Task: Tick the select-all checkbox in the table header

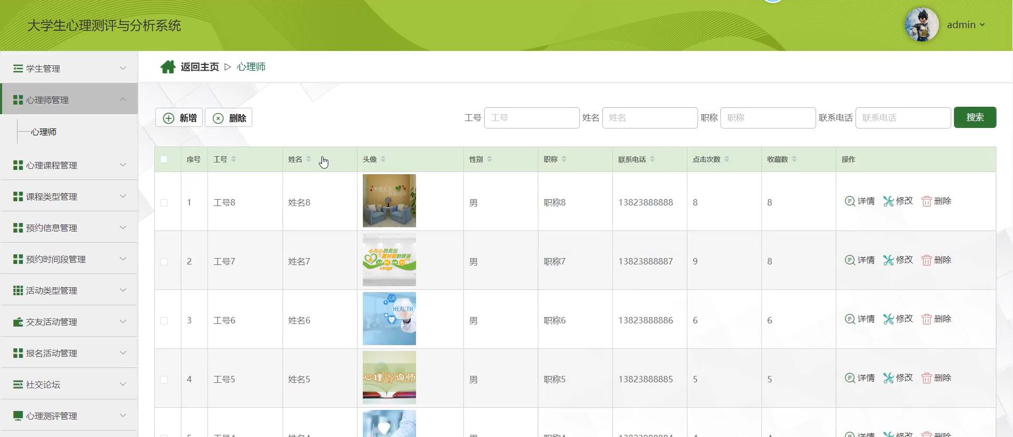Action: tap(164, 159)
